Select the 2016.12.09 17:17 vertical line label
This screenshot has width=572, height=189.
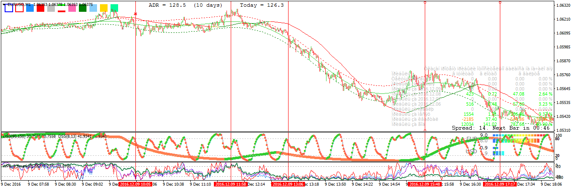499,184
